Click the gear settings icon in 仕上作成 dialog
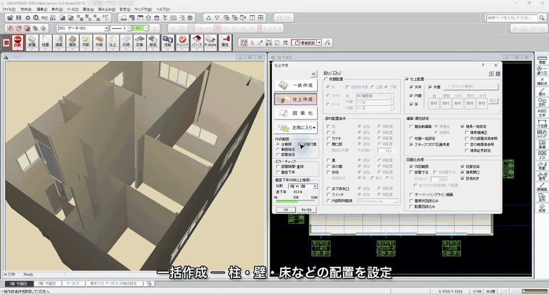This screenshot has height=295, width=549. coord(498,73)
